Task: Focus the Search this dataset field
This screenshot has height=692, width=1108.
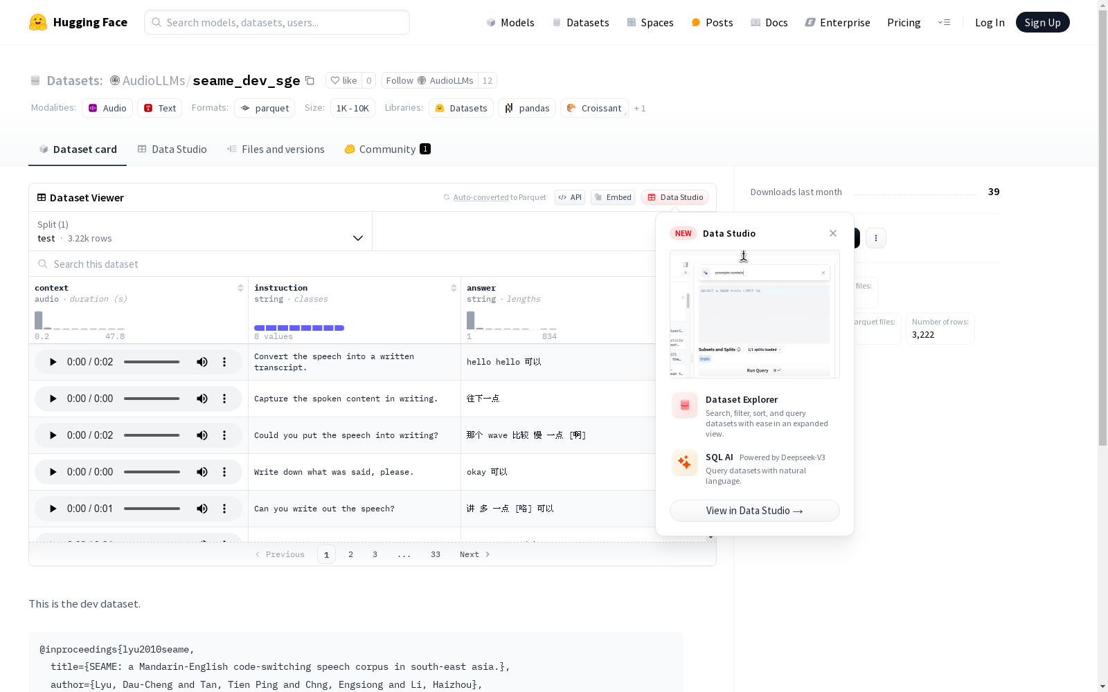Action: coord(343,264)
